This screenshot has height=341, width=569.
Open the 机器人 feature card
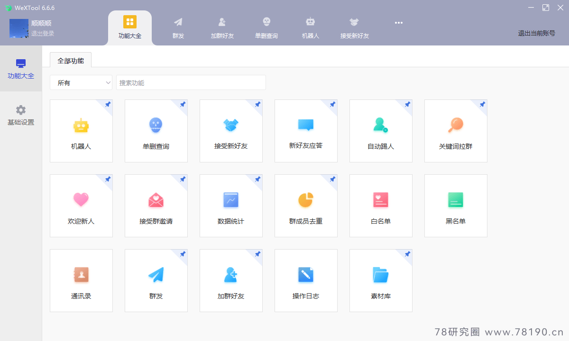81,131
